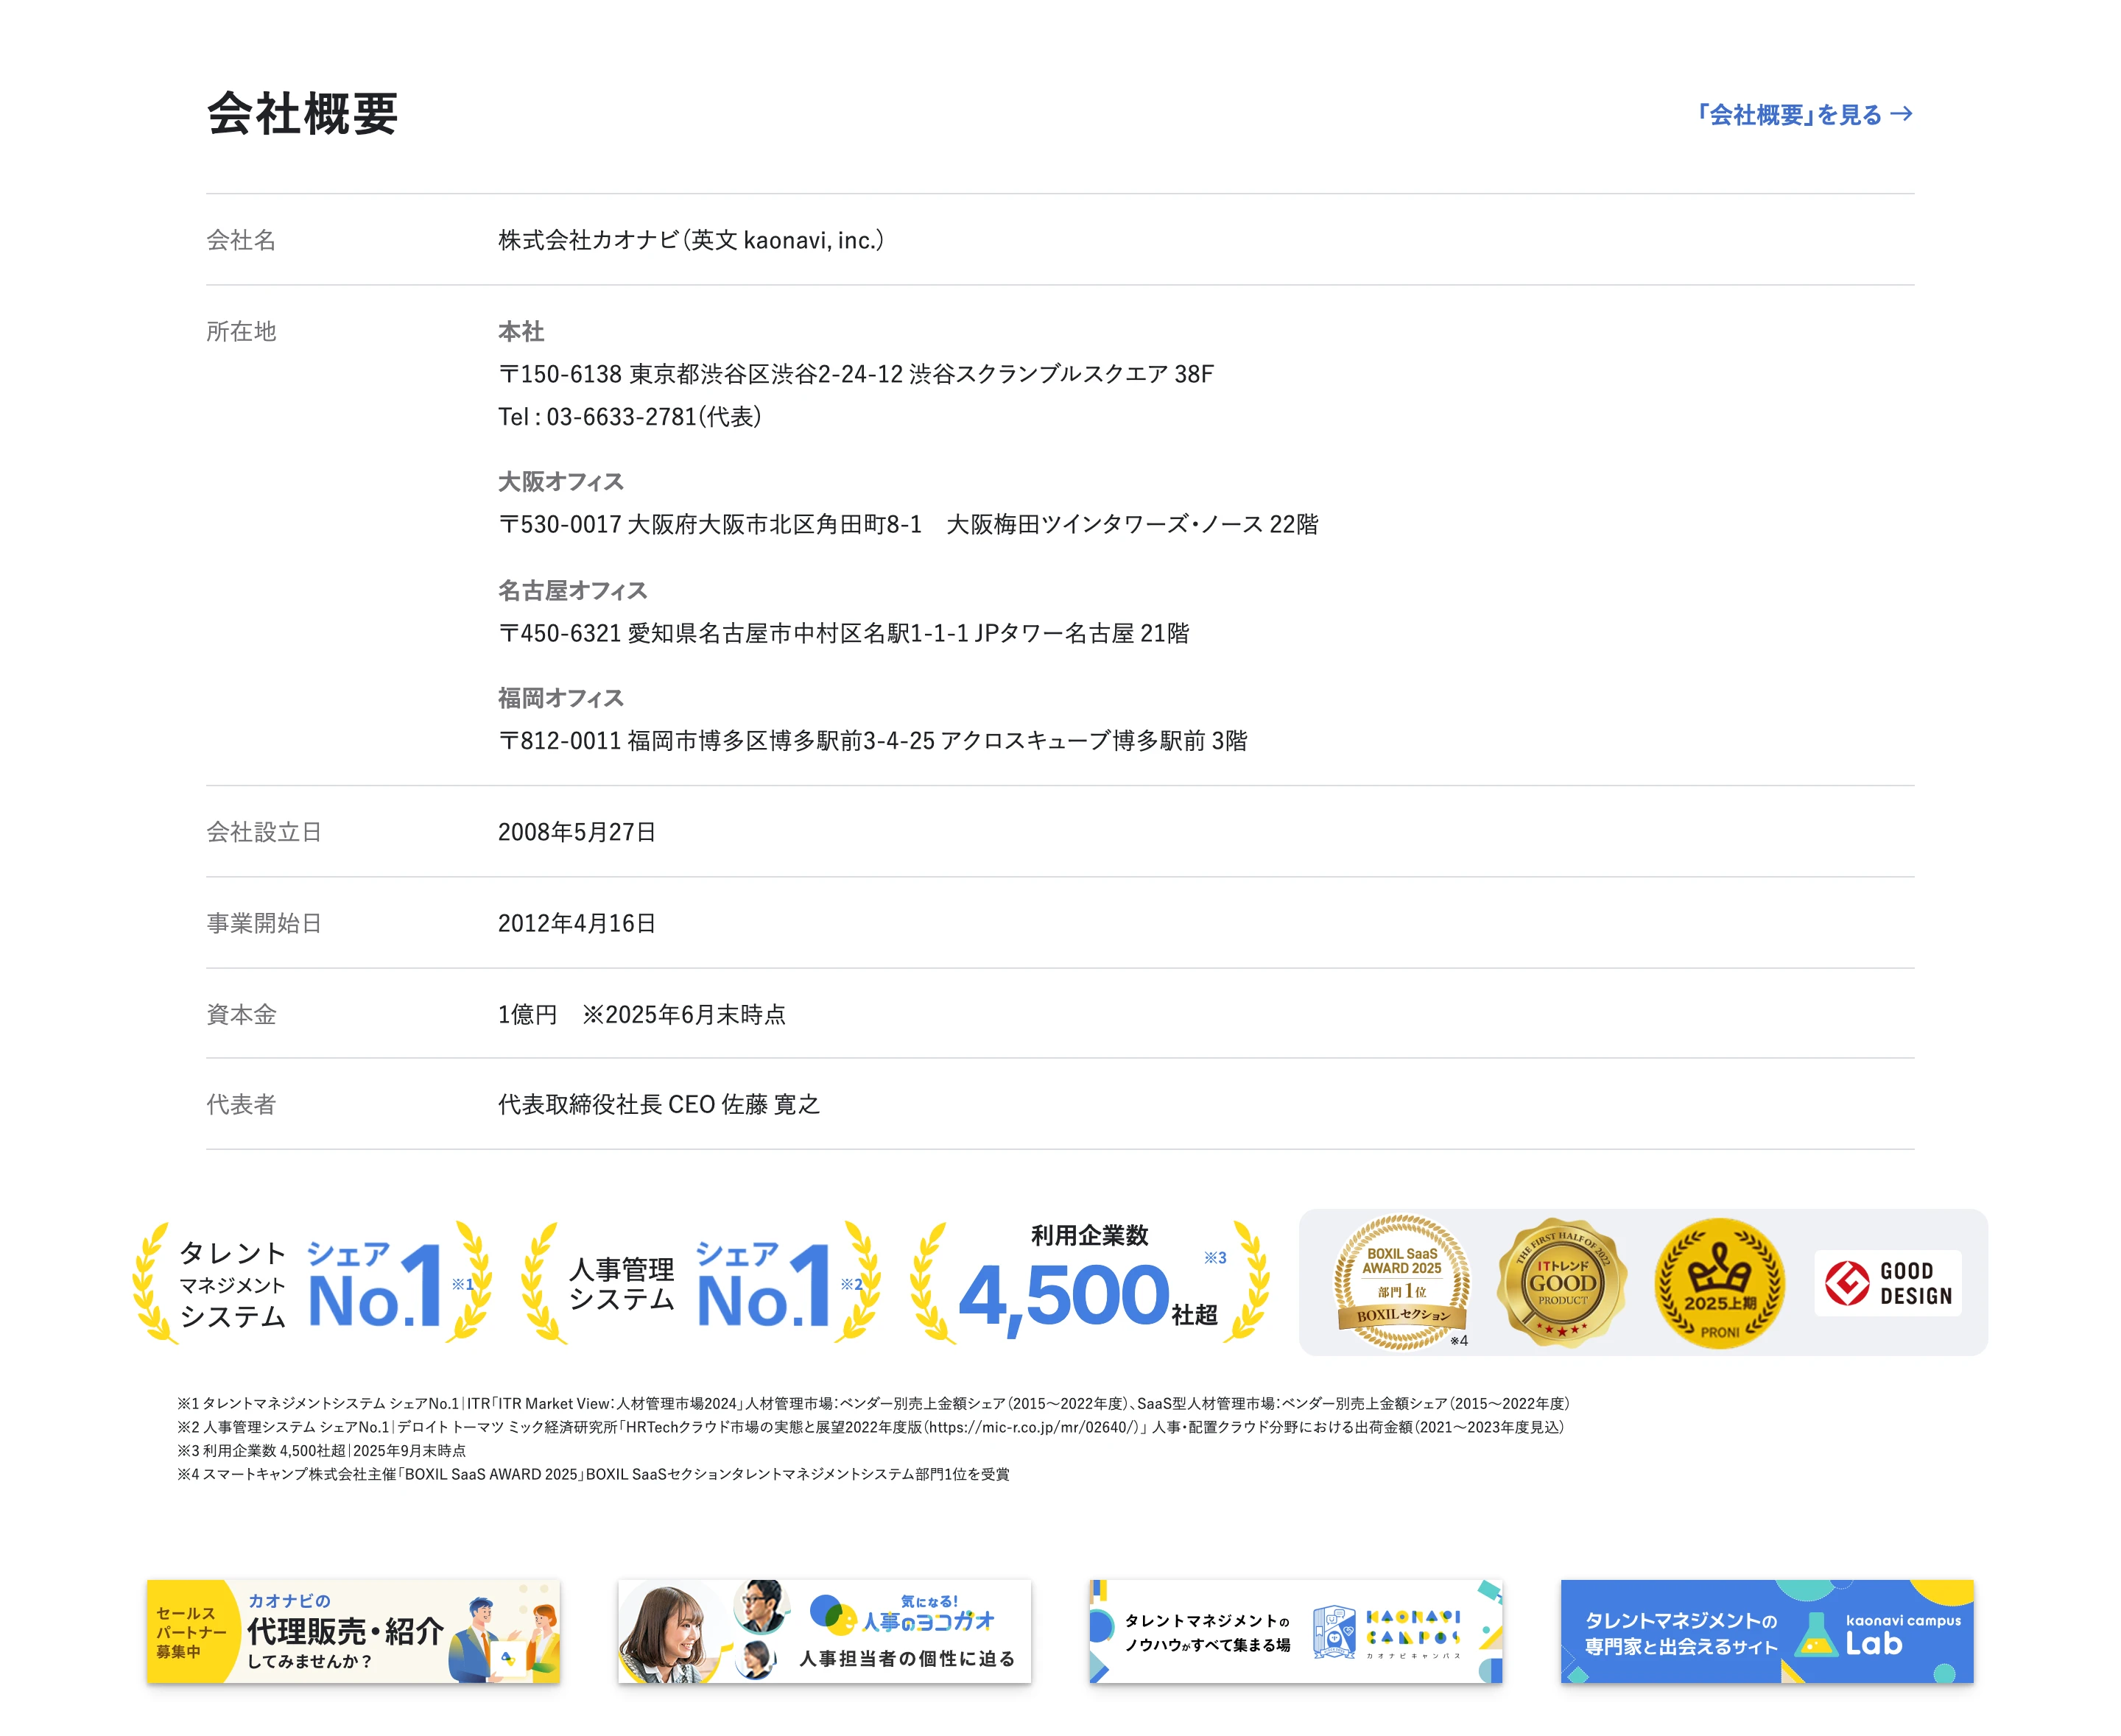
Task: Click the GOOD DESIGN award logo
Action: [x=1888, y=1283]
